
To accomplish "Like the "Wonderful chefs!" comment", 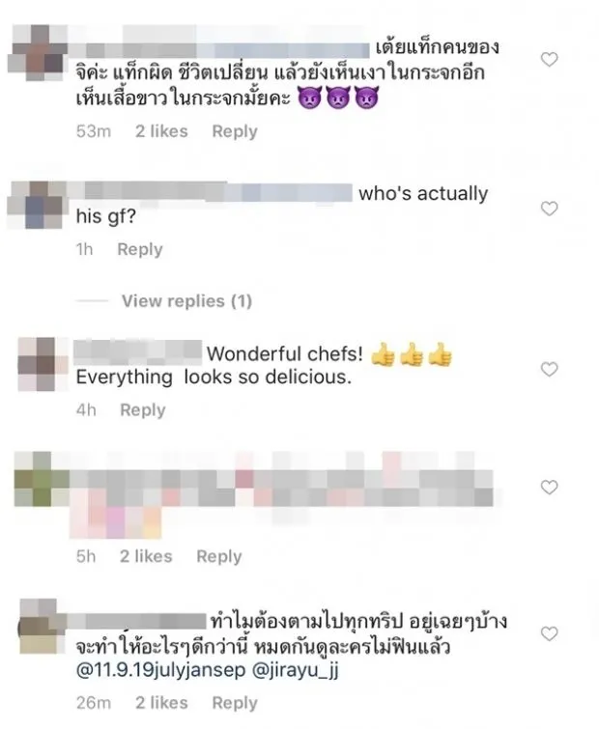I will (x=549, y=369).
